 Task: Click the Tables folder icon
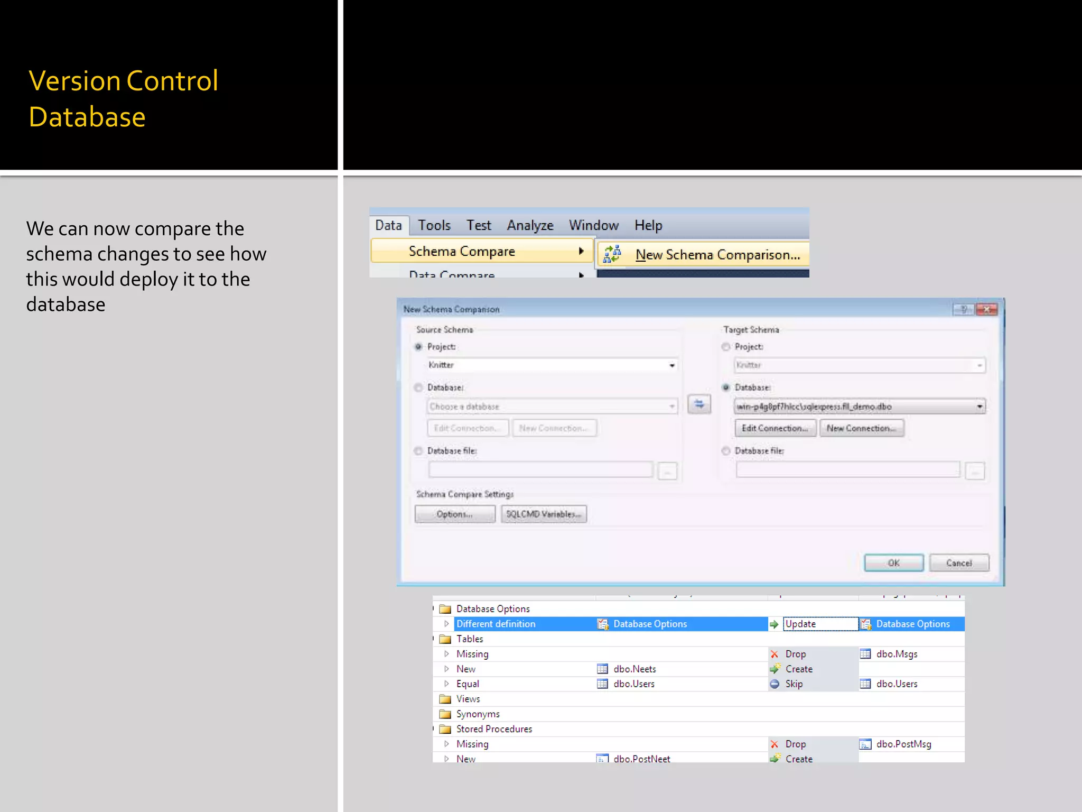445,639
